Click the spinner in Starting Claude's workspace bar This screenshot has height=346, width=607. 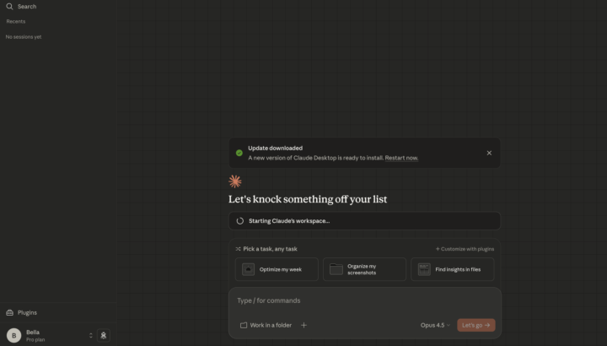pyautogui.click(x=240, y=221)
